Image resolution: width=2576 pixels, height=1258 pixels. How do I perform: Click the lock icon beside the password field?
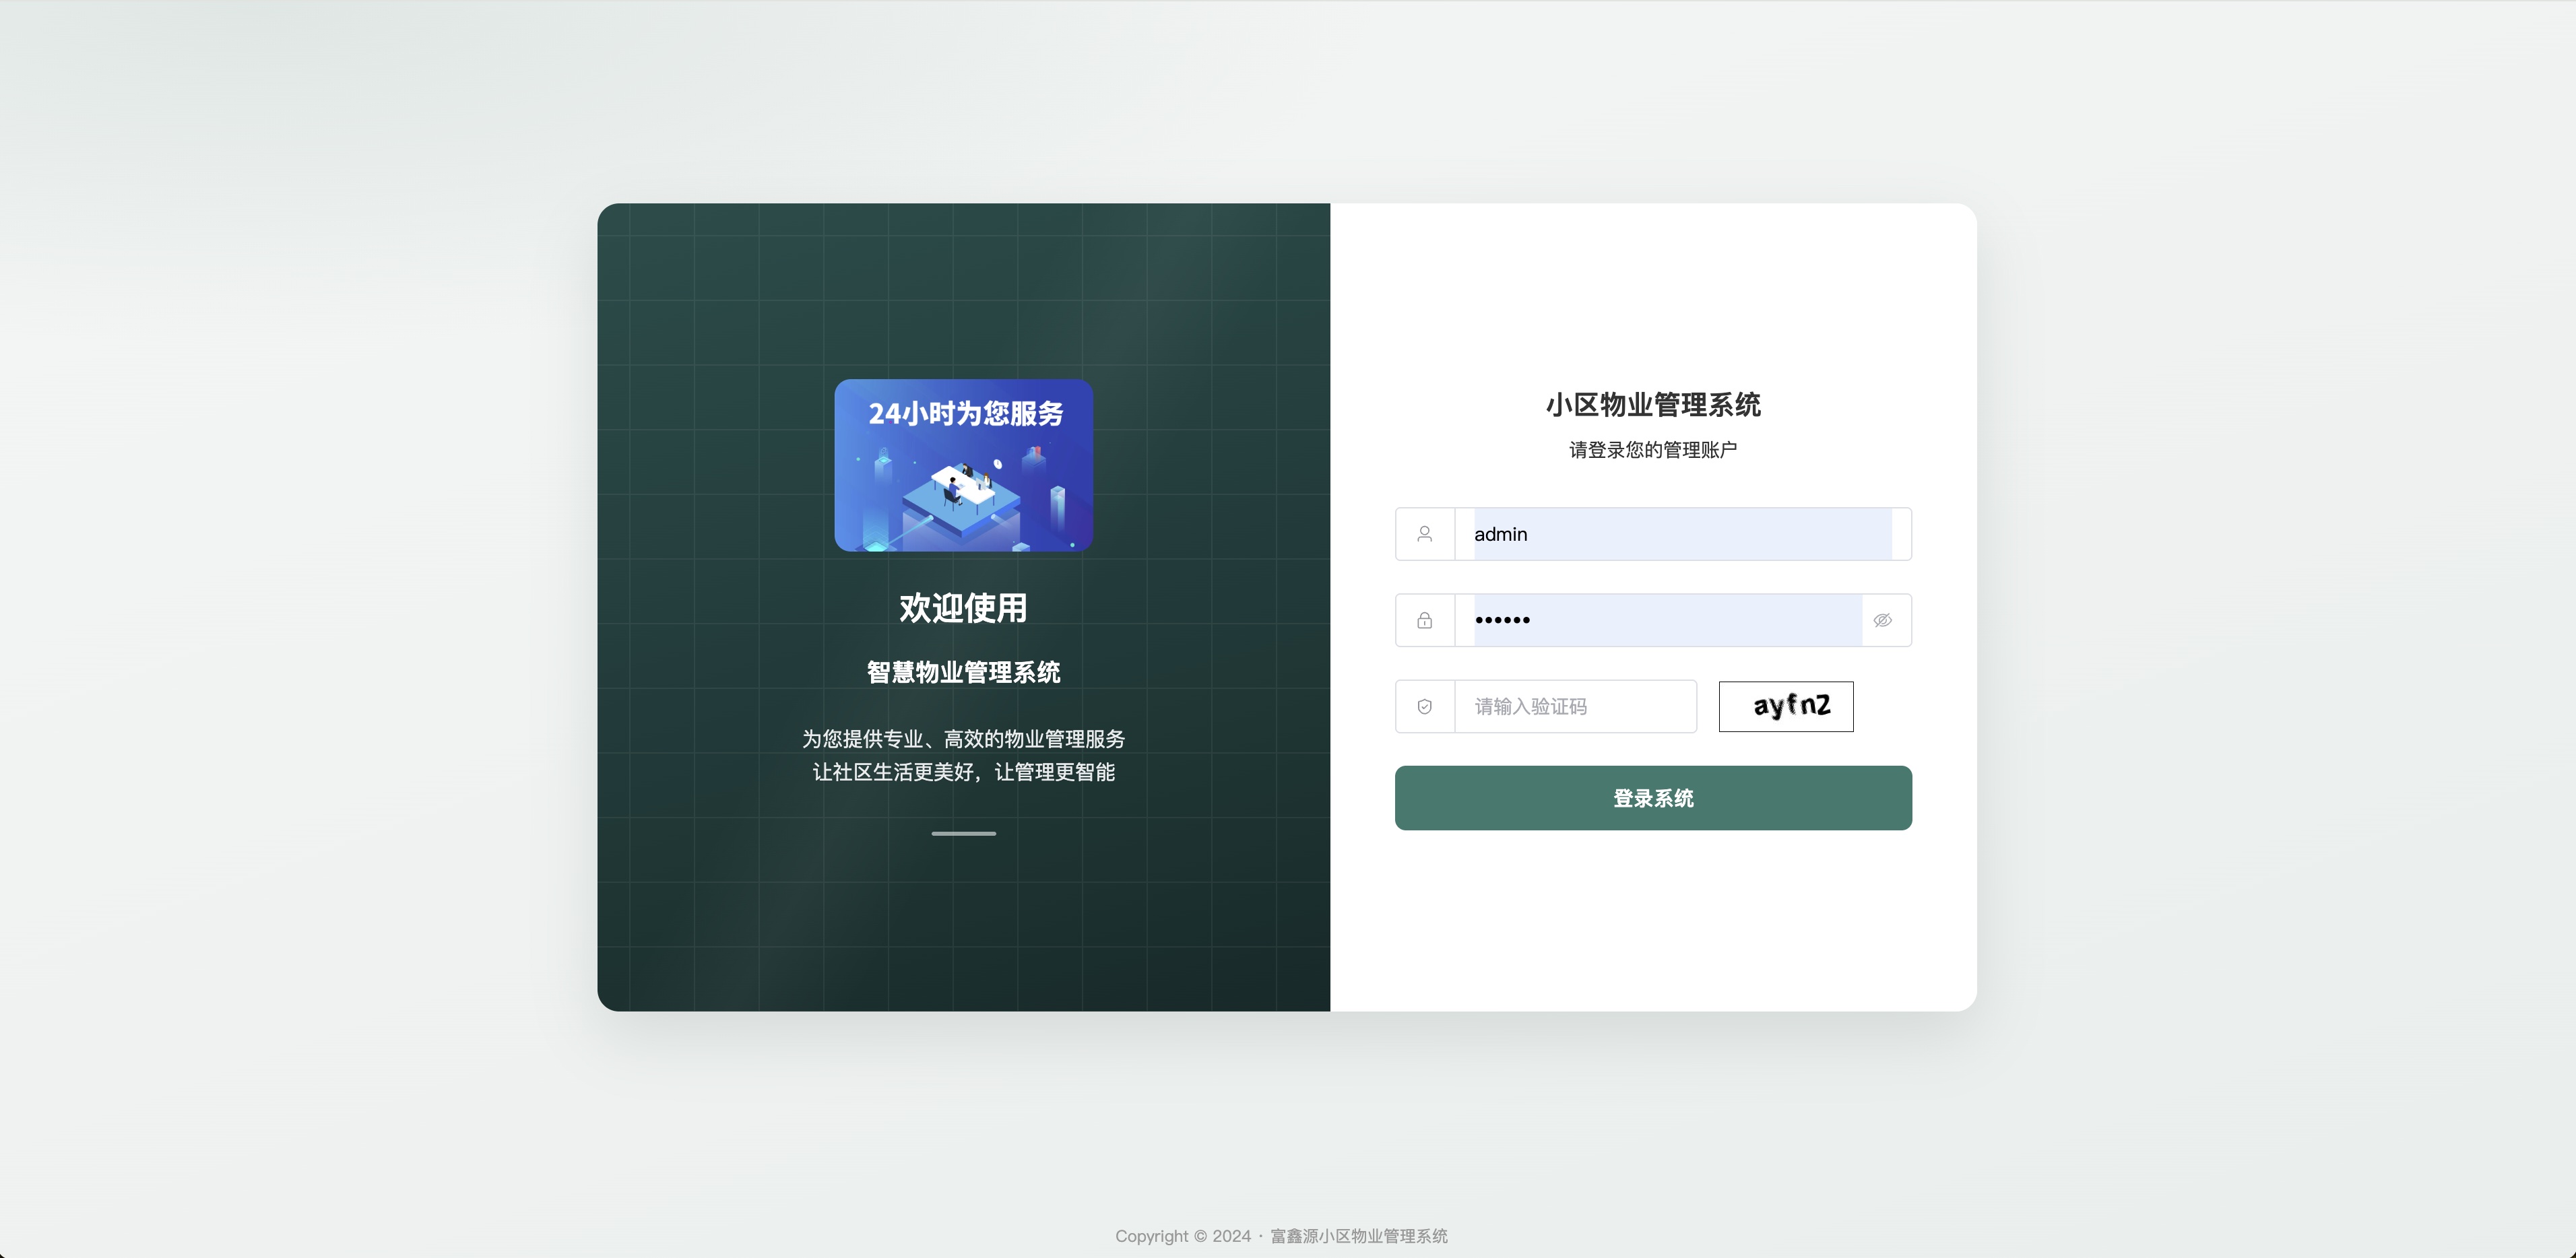(1424, 620)
